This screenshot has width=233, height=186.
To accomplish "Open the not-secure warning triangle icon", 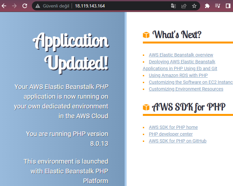I will point(38,6).
